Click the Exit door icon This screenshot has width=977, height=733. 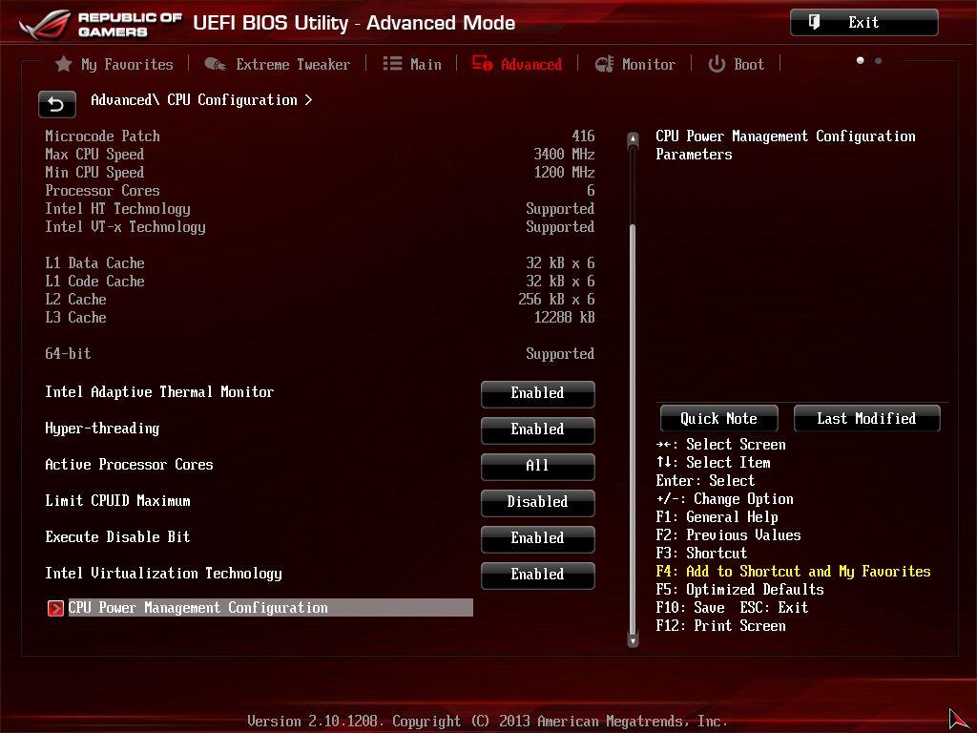815,23
